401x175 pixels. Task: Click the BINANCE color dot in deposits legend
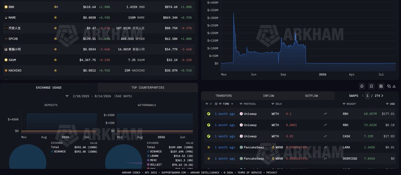(52, 151)
